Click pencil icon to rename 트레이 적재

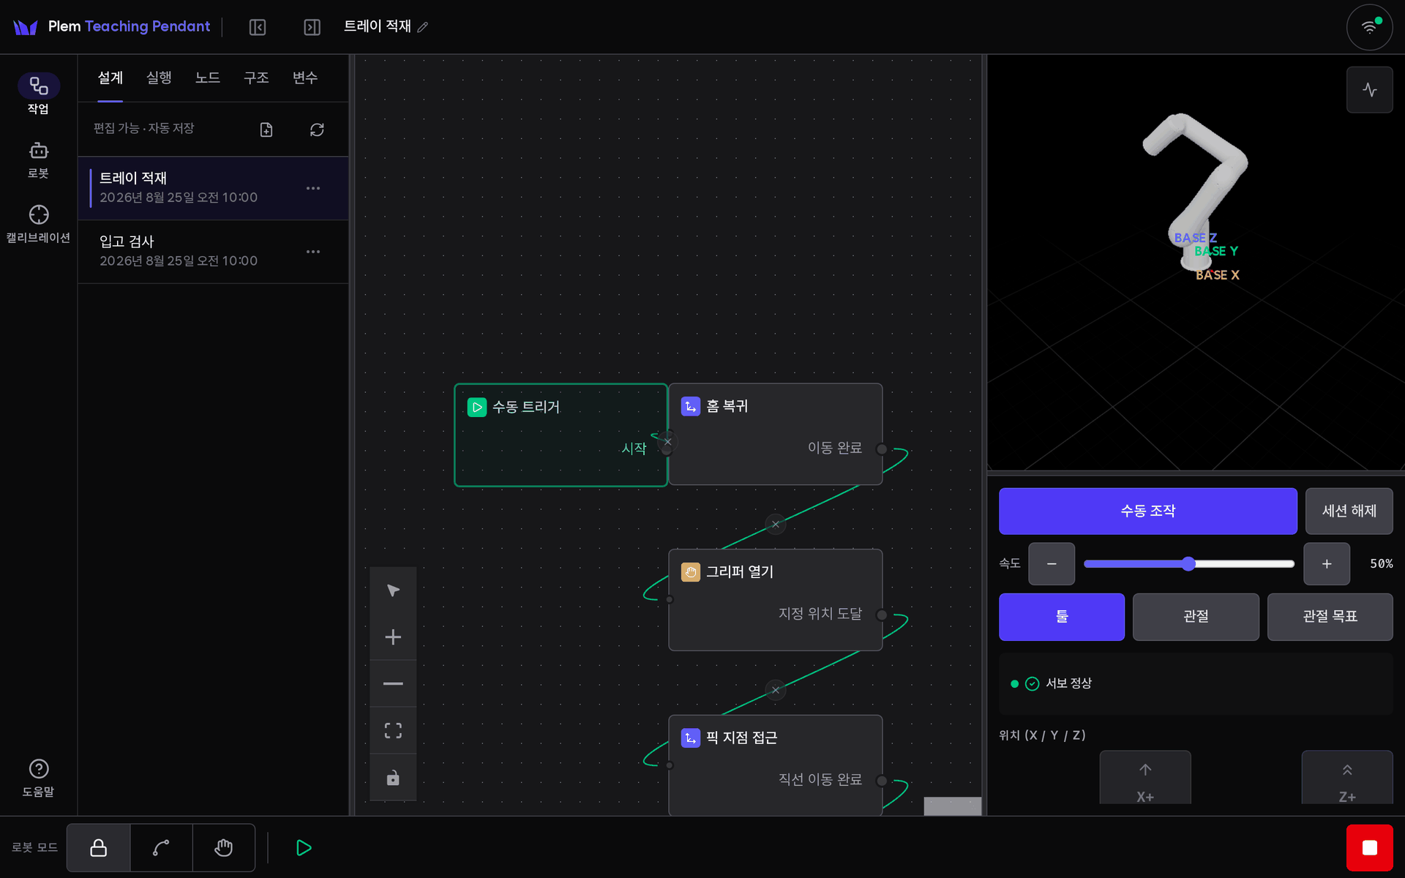pos(423,27)
